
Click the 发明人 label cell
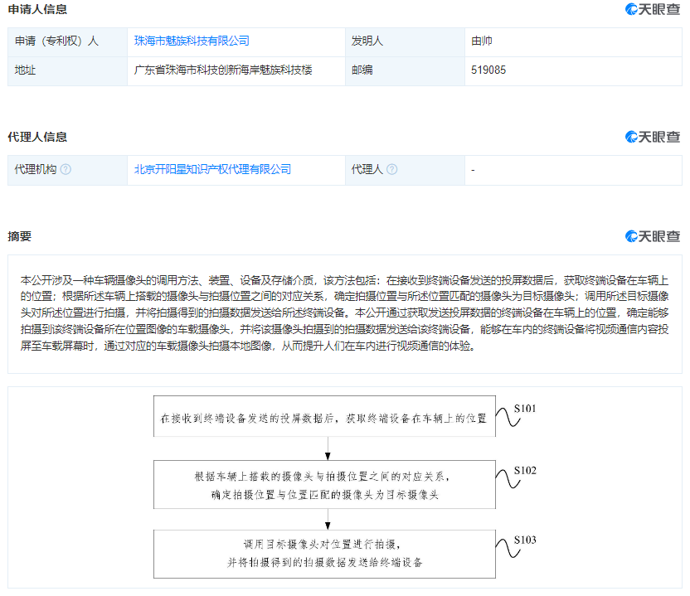pos(405,41)
